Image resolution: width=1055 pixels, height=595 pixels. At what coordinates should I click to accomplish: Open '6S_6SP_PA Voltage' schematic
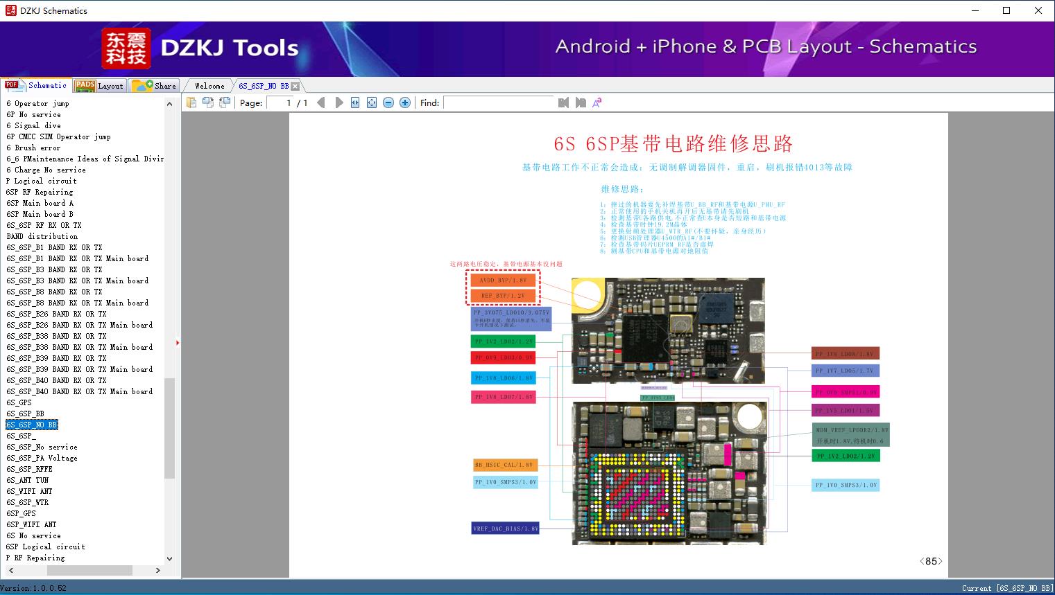(x=42, y=458)
